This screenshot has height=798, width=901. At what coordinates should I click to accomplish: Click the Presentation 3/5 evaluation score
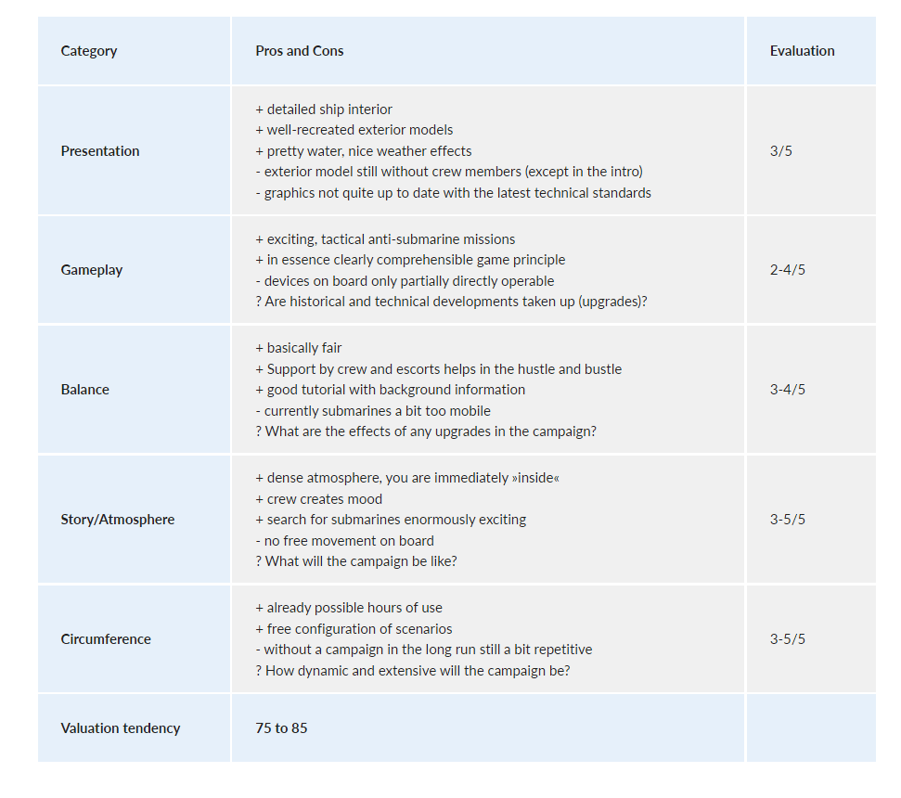(781, 151)
